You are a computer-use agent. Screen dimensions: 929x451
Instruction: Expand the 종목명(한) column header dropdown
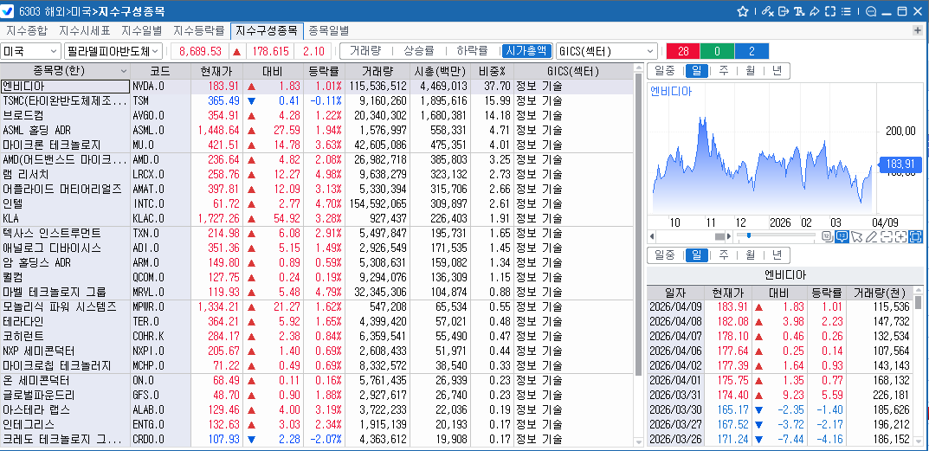click(123, 72)
